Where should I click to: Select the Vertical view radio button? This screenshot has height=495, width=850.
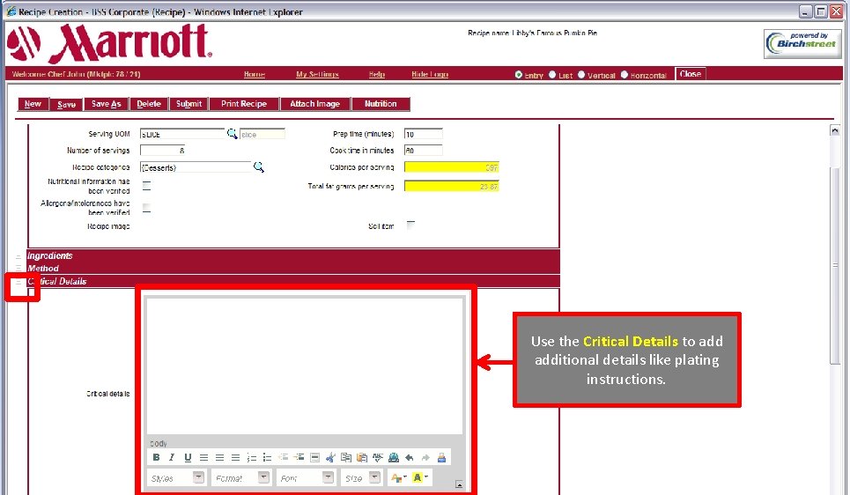[581, 75]
